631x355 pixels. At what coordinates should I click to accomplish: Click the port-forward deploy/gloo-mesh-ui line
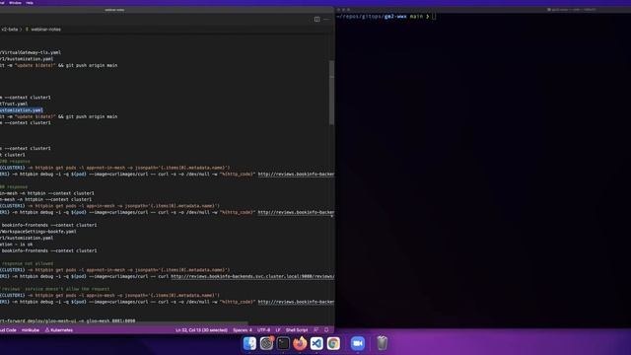tap(68, 320)
